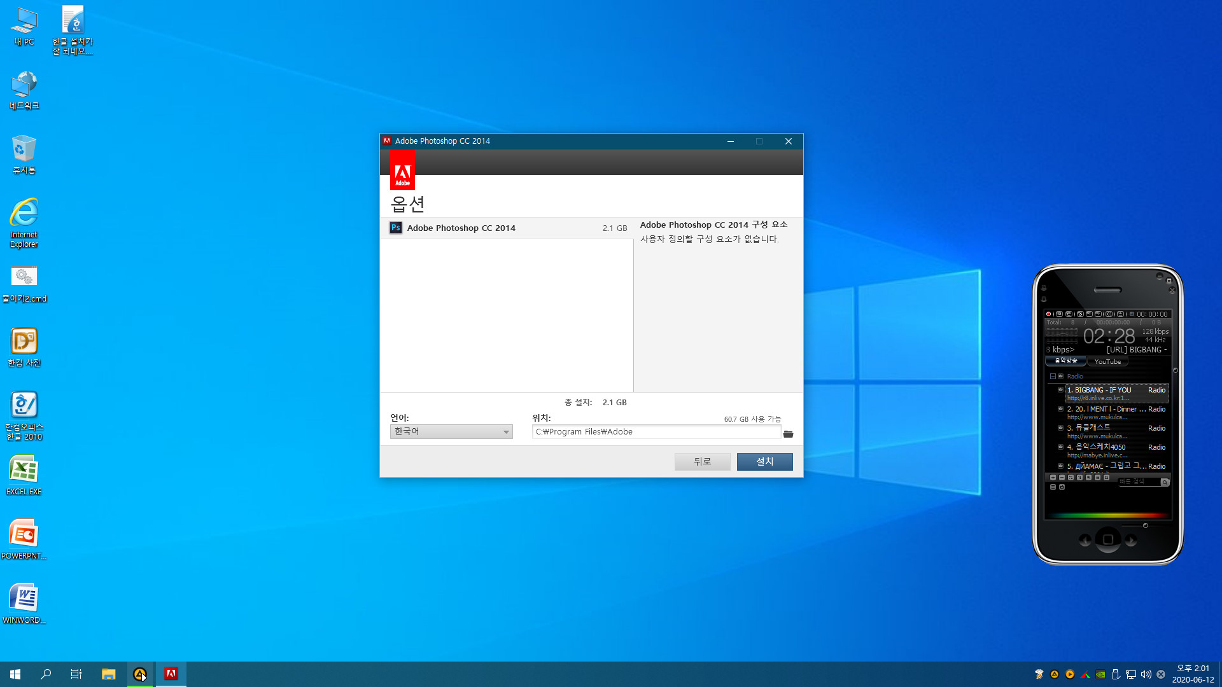Open the 휴지통 recycle bin icon
1222x687 pixels.
pyautogui.click(x=24, y=155)
